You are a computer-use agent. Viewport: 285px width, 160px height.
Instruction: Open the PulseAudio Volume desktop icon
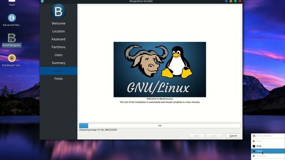[12, 60]
